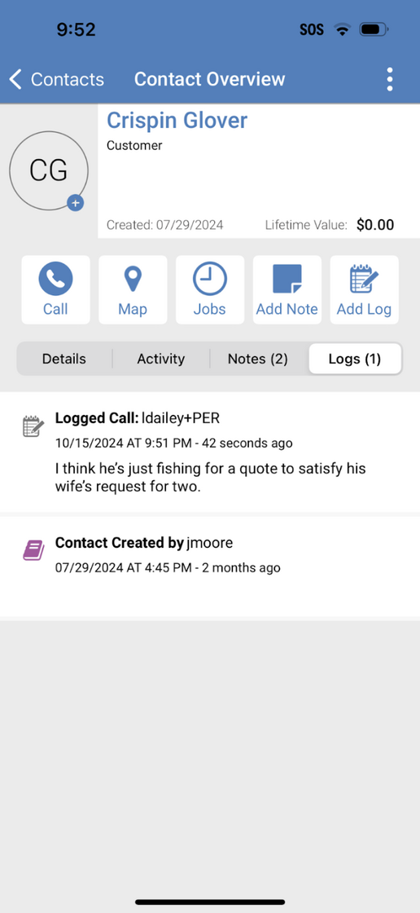The image size is (420, 913).
Task: Tap the purple Contact Created book icon
Action: pyautogui.click(x=33, y=550)
